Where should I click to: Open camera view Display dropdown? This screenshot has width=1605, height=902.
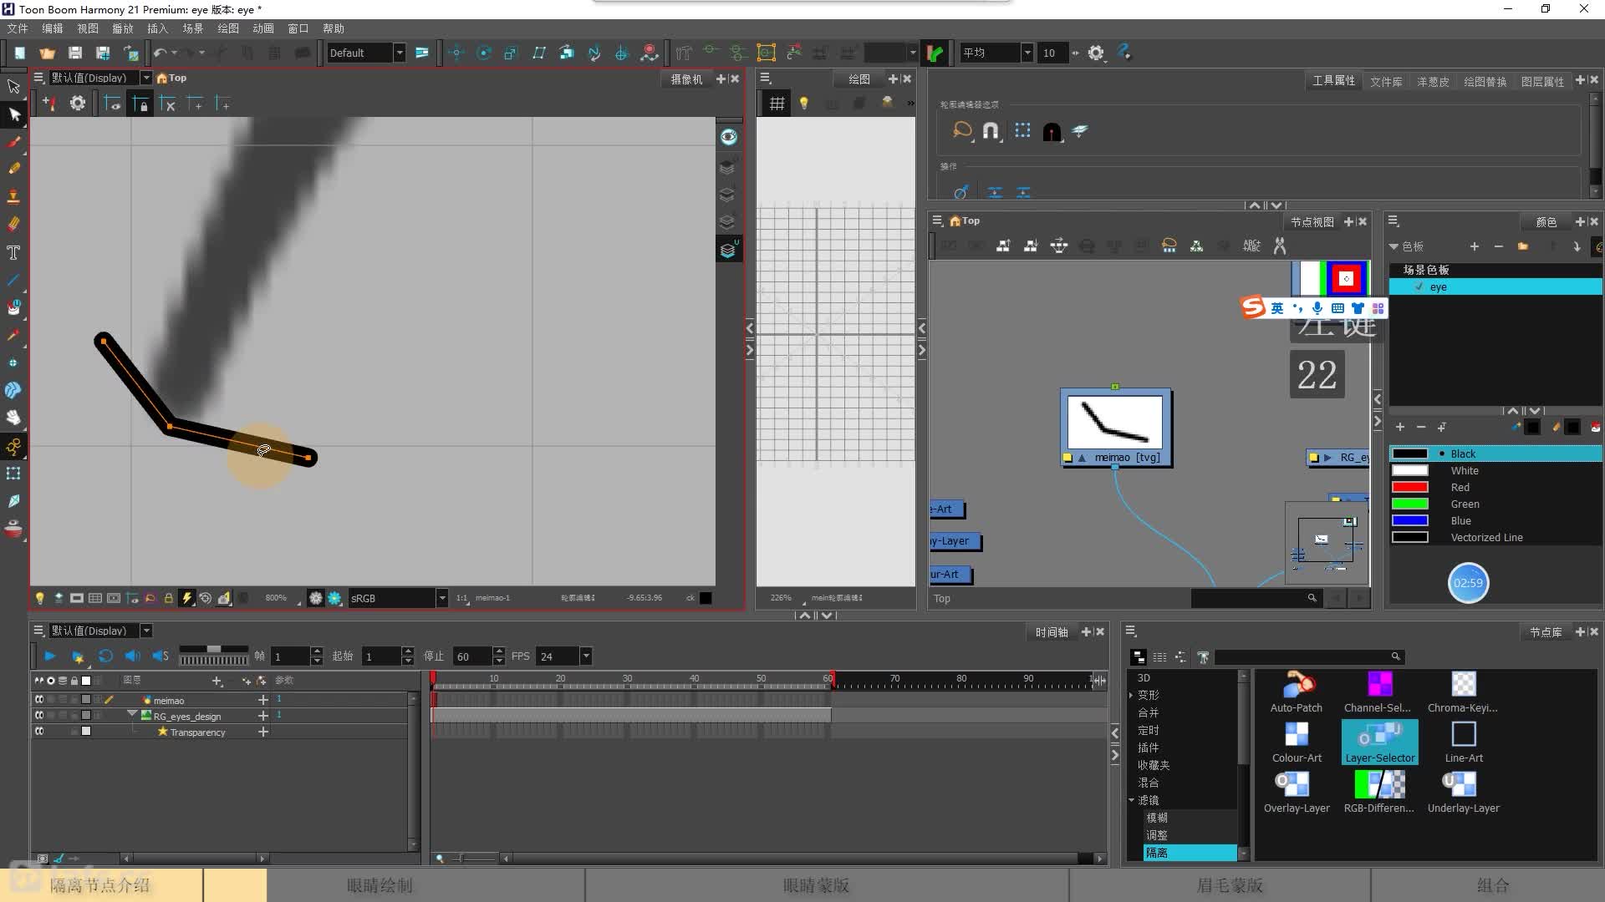[x=146, y=78]
